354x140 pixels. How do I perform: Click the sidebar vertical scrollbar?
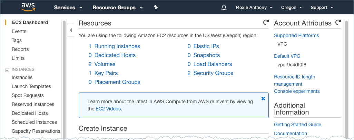(x=64, y=79)
